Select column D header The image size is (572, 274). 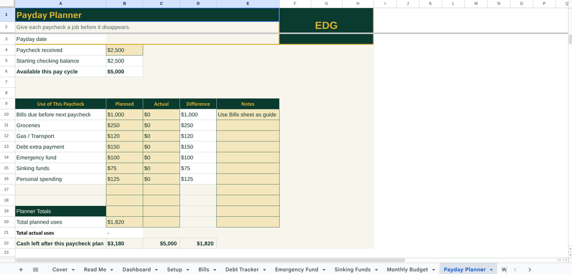point(198,3)
